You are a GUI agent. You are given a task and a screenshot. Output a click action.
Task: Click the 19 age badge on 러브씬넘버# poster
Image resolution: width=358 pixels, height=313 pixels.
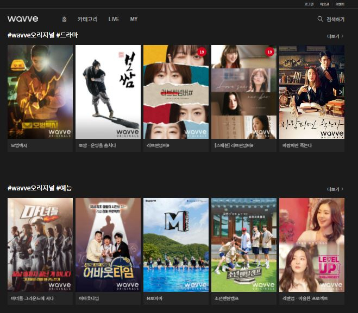pyautogui.click(x=202, y=52)
